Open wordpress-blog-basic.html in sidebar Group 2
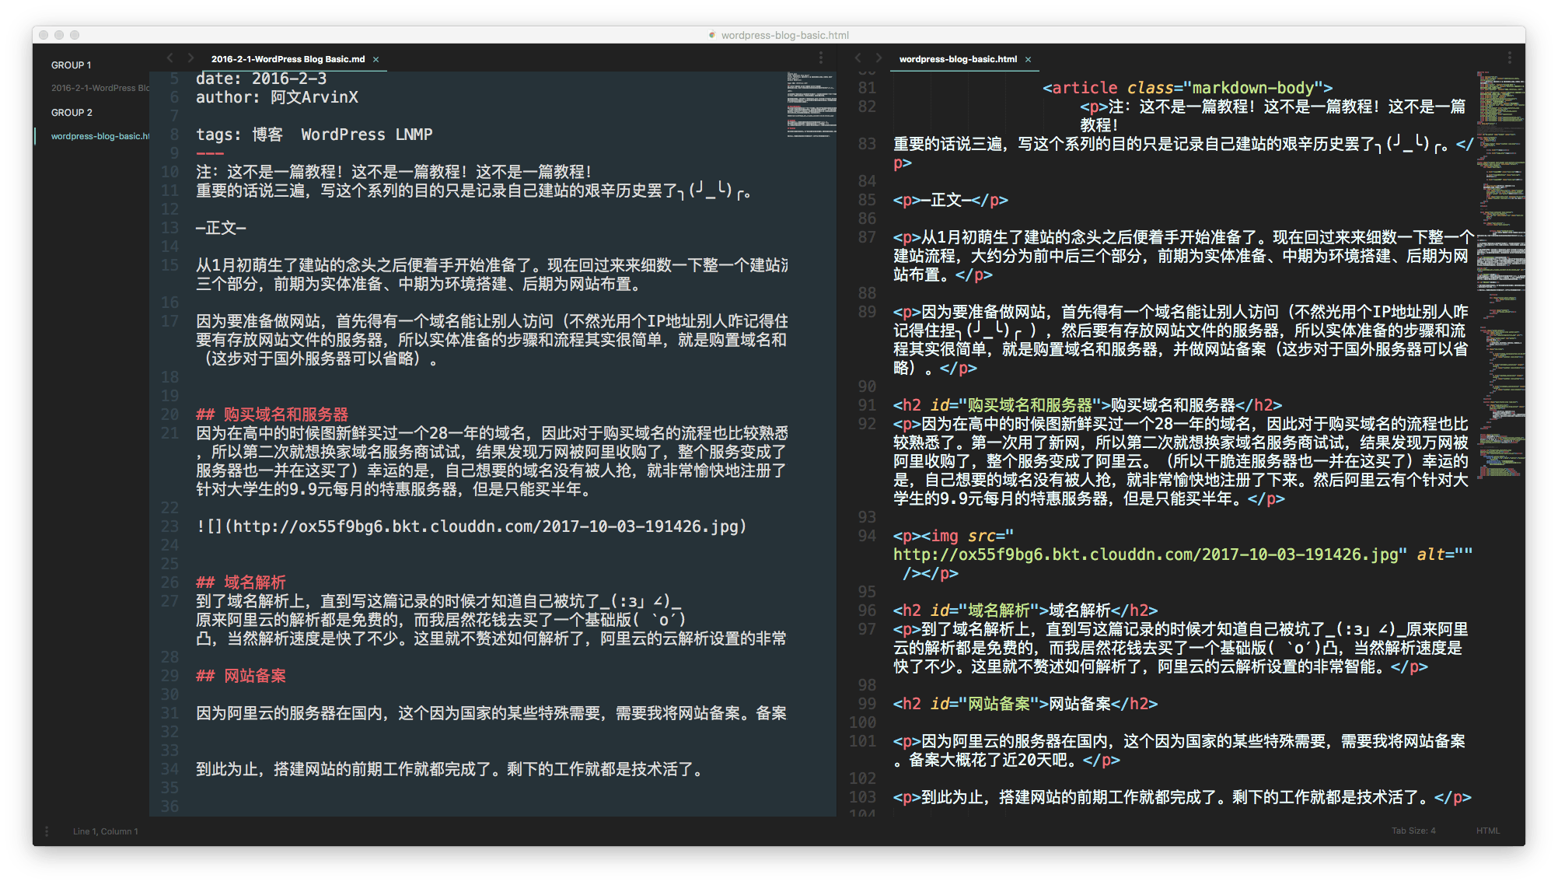 pos(100,136)
